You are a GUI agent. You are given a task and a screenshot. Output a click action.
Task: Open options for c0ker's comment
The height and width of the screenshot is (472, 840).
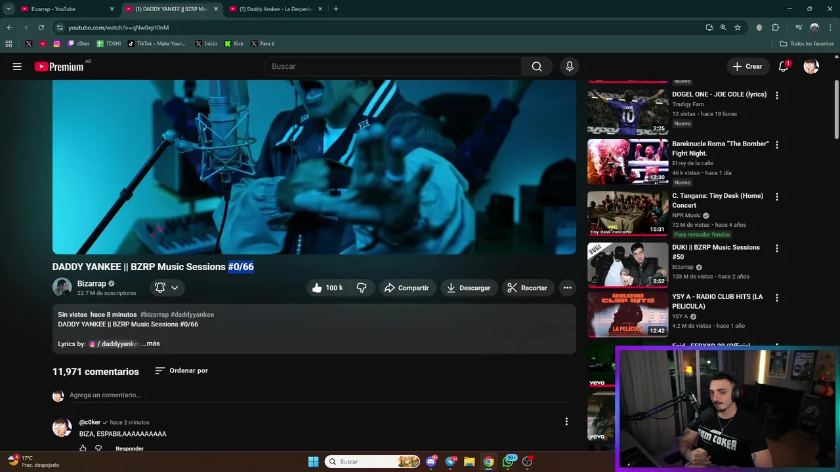(x=566, y=422)
